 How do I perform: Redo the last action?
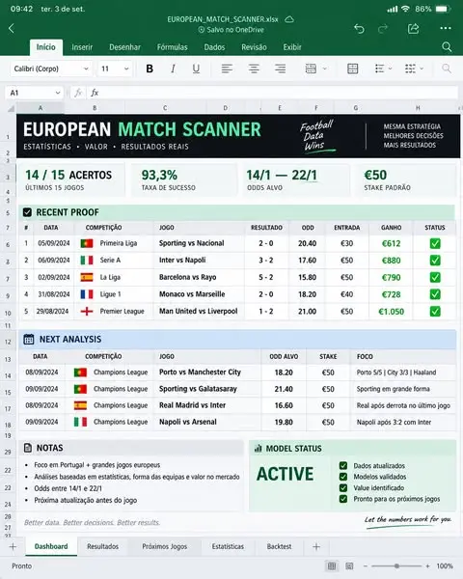(x=383, y=28)
